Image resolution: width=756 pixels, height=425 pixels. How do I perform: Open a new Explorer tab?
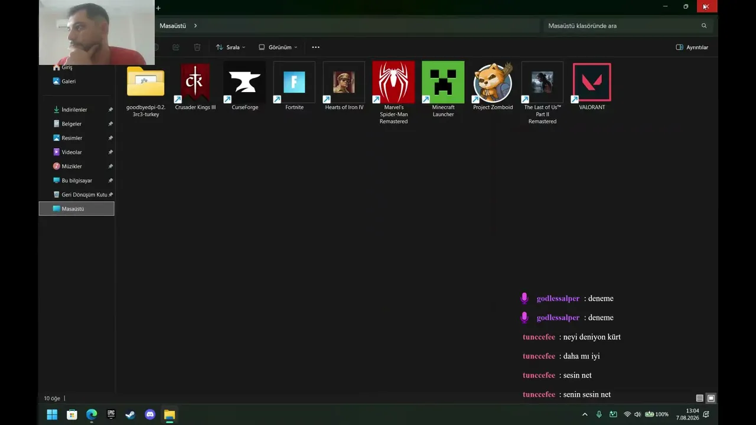158,8
